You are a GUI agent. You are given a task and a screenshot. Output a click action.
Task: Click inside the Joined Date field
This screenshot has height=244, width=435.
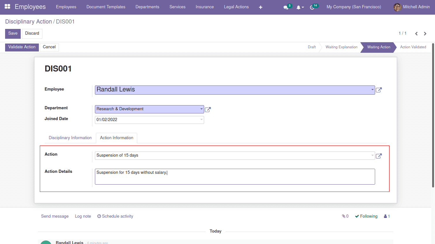(x=143, y=120)
